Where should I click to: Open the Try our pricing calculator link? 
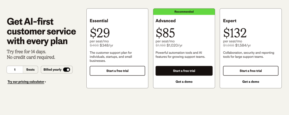point(26,82)
